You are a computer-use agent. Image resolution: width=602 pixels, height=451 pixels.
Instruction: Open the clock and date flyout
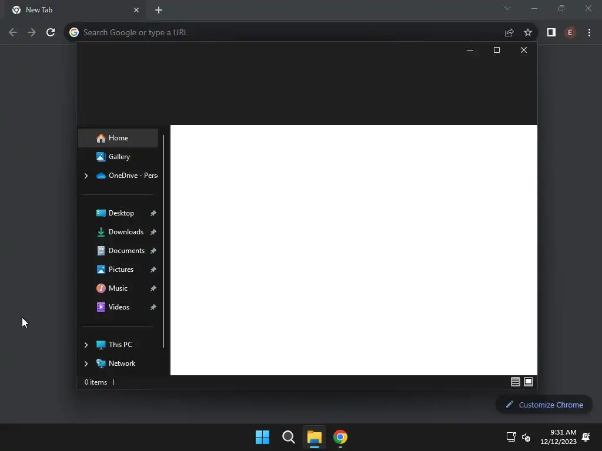click(x=558, y=437)
